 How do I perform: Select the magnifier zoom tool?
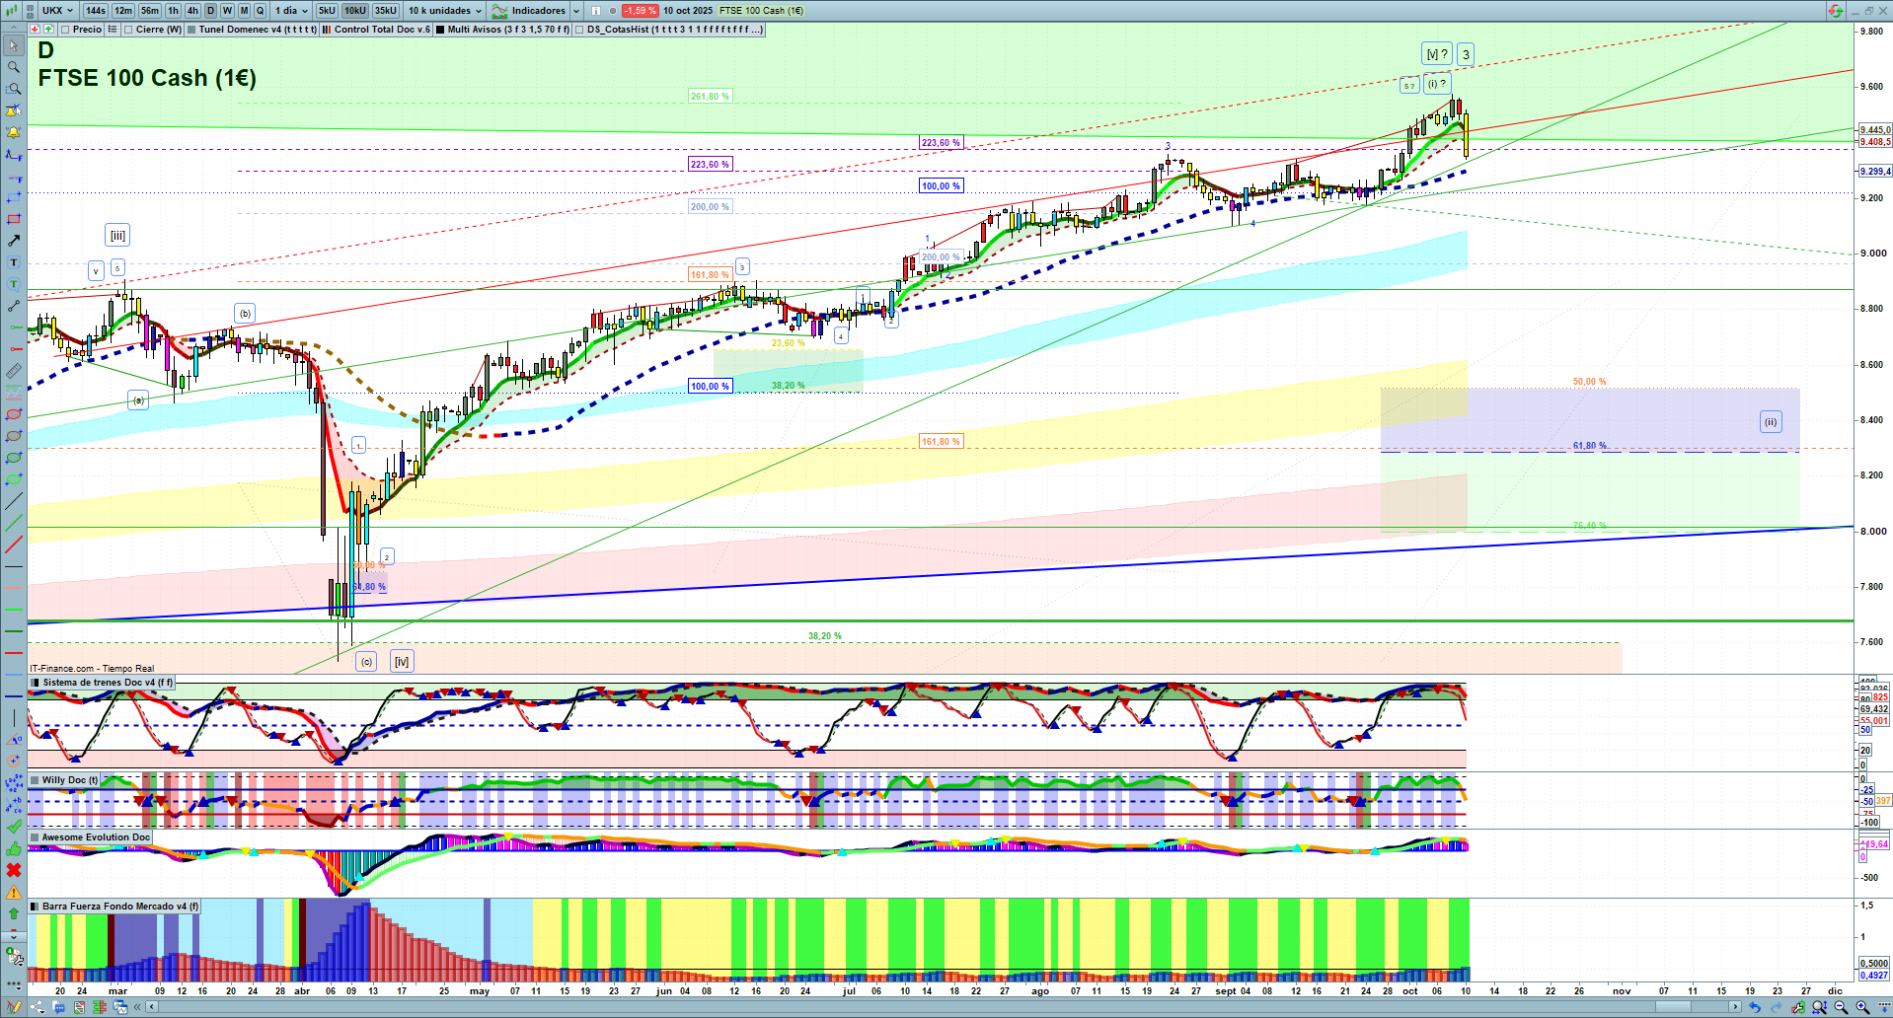[x=14, y=67]
